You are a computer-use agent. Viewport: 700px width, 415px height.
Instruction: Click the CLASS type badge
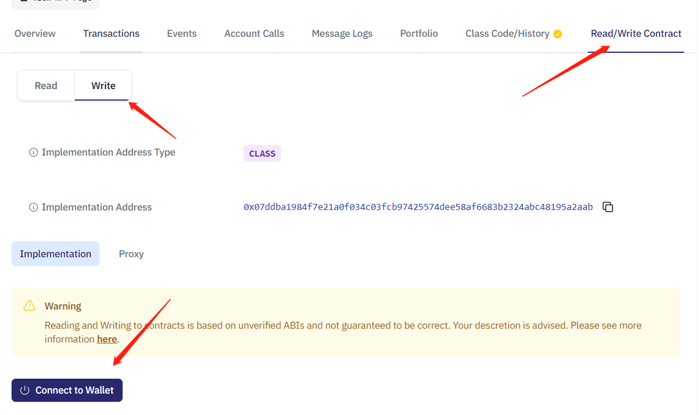(x=262, y=153)
